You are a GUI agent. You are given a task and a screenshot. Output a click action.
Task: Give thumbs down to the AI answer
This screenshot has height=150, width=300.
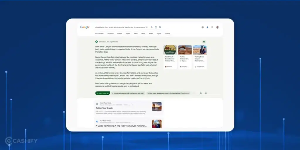tap(206, 93)
